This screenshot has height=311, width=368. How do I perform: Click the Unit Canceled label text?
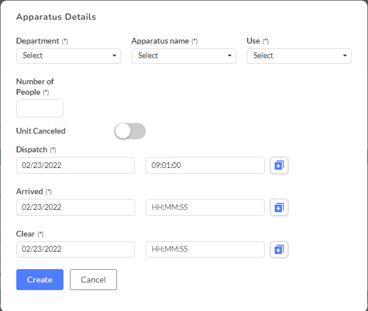41,131
